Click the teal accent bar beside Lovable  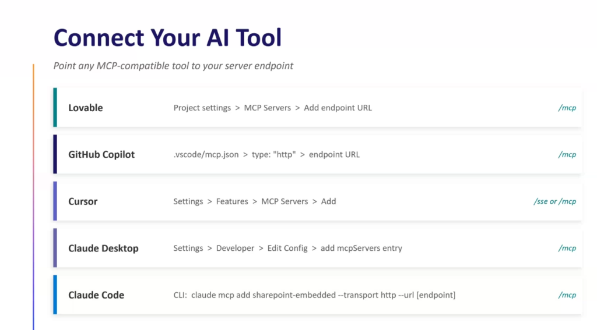click(55, 107)
